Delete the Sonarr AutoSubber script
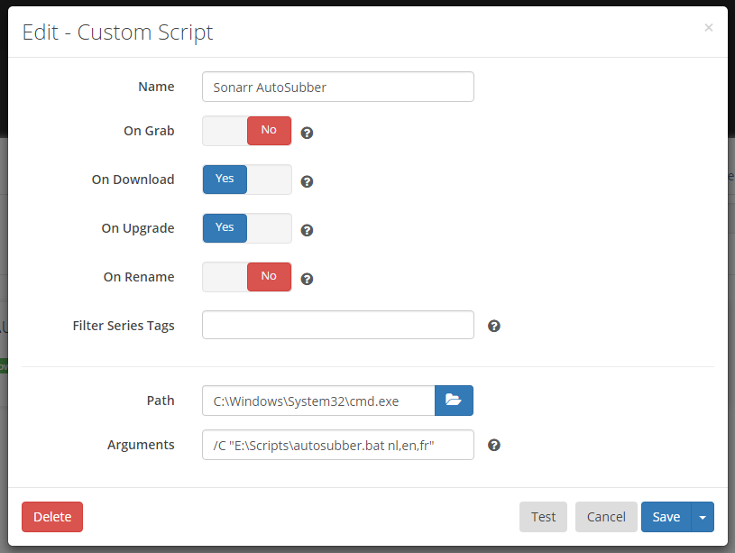This screenshot has height=553, width=735. click(x=52, y=517)
